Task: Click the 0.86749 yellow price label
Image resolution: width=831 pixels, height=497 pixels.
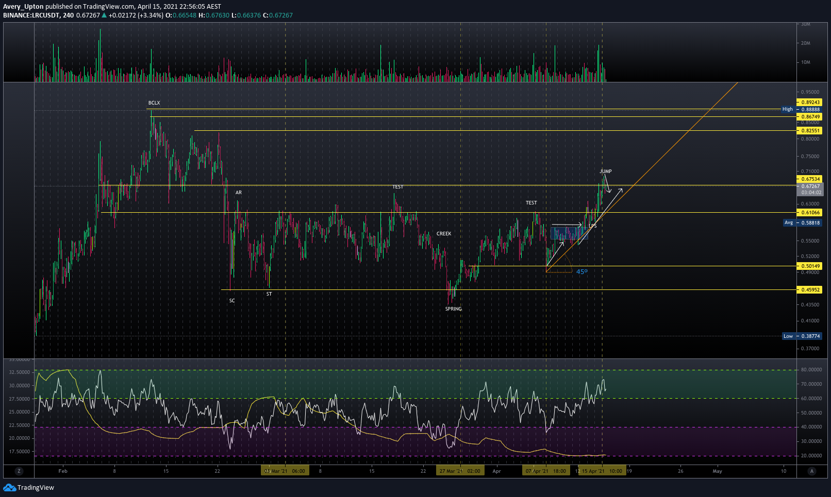Action: point(809,117)
